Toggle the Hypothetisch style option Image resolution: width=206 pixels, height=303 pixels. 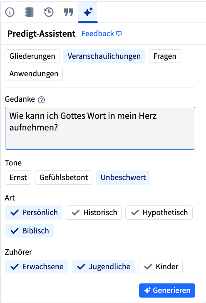159,213
